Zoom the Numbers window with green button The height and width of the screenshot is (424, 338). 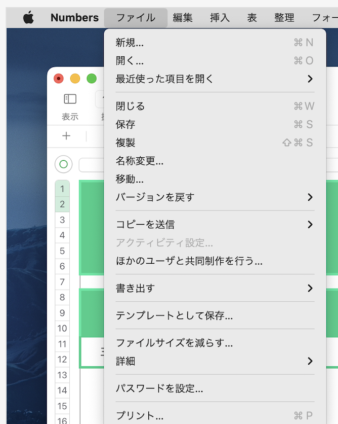(92, 79)
